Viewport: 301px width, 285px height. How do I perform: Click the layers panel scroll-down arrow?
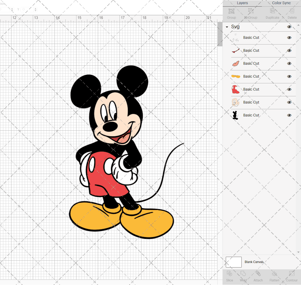[x=298, y=252]
